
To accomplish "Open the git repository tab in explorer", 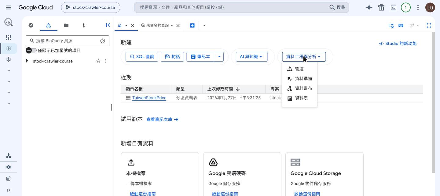I will tap(84, 25).
